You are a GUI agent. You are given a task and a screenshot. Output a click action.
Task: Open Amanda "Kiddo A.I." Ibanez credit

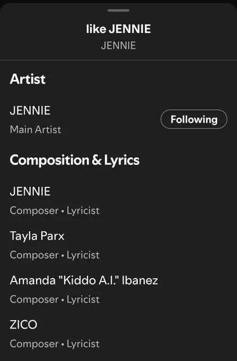pos(84,280)
